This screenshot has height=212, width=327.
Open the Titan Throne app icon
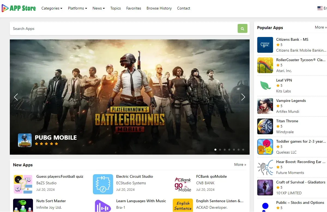[x=265, y=126]
